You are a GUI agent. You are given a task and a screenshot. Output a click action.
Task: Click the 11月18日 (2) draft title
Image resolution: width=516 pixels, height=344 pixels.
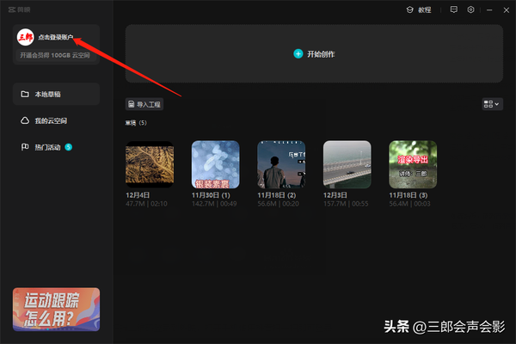(x=277, y=195)
